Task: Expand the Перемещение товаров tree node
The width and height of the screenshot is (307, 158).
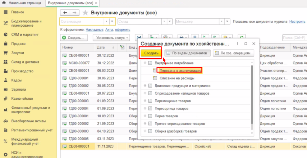Action: [145, 101]
